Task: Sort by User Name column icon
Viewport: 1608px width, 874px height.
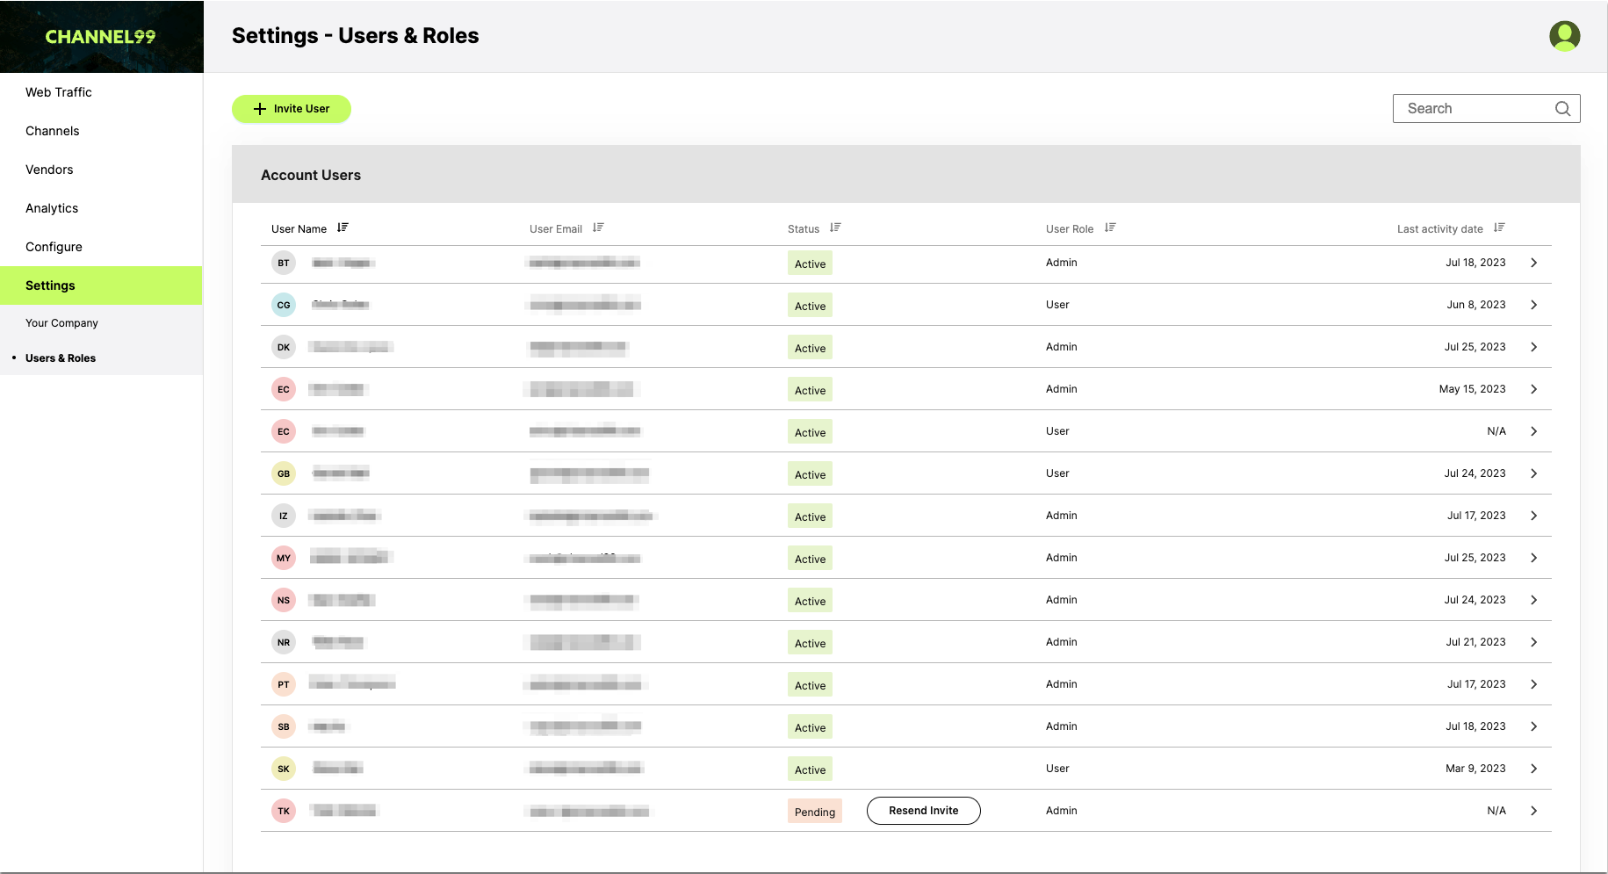Action: tap(343, 228)
